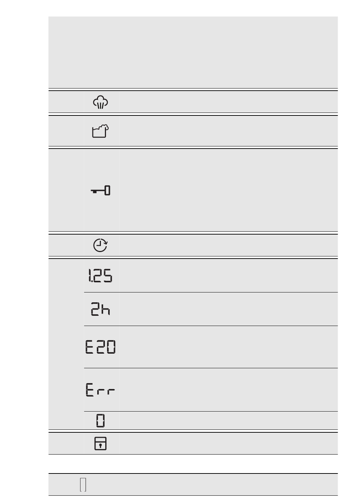346x503 pixels.
Task: Click the blank cell beside 2h display
Action: (x=228, y=309)
